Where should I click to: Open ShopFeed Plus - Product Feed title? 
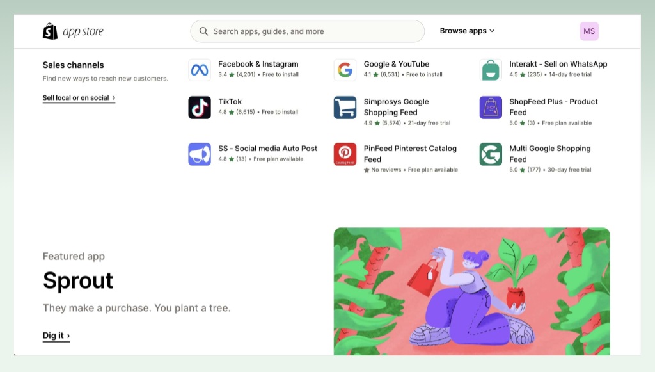point(553,107)
